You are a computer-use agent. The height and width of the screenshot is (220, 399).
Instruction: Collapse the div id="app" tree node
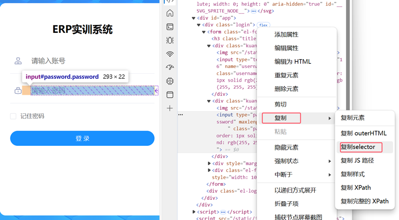194,18
